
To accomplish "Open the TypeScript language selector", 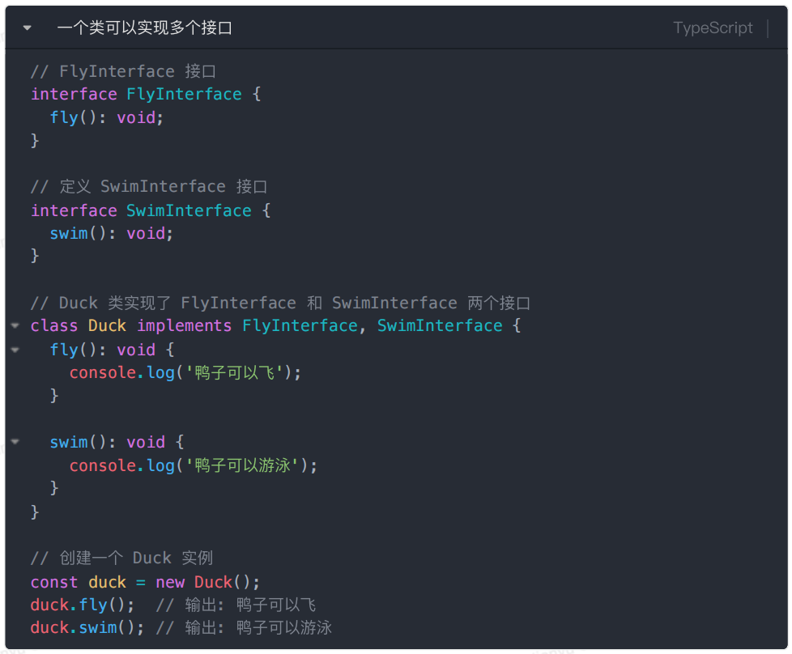I will (712, 28).
